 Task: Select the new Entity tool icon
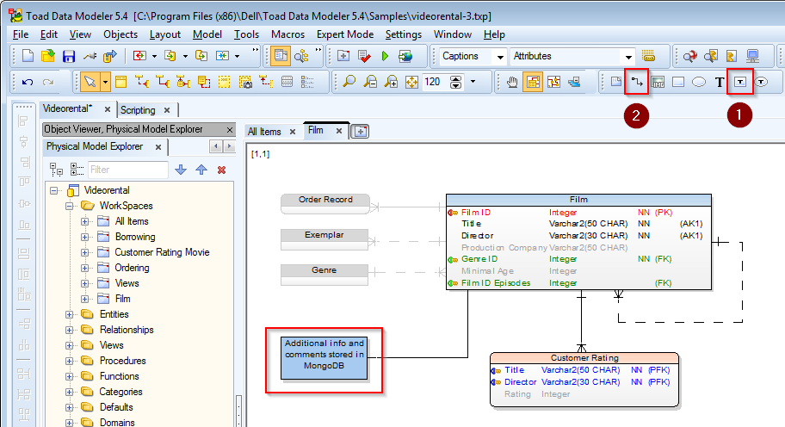(x=121, y=82)
